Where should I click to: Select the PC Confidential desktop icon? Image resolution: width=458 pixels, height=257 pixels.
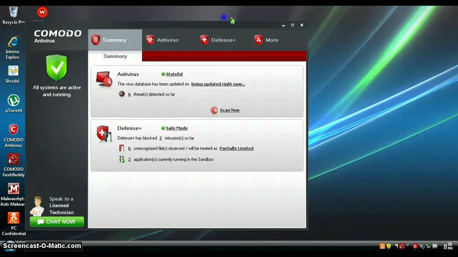click(14, 224)
